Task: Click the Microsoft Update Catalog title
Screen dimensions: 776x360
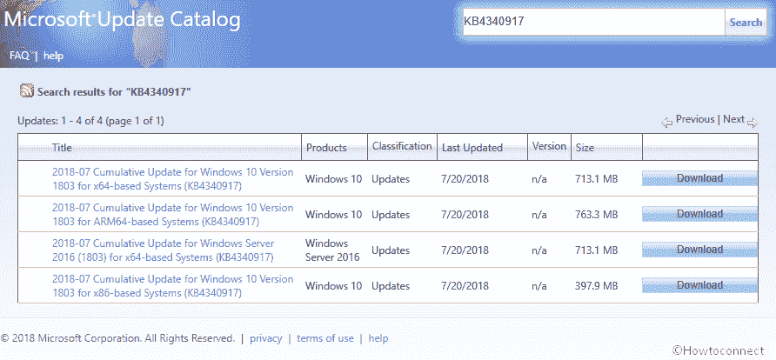Action: 123,20
